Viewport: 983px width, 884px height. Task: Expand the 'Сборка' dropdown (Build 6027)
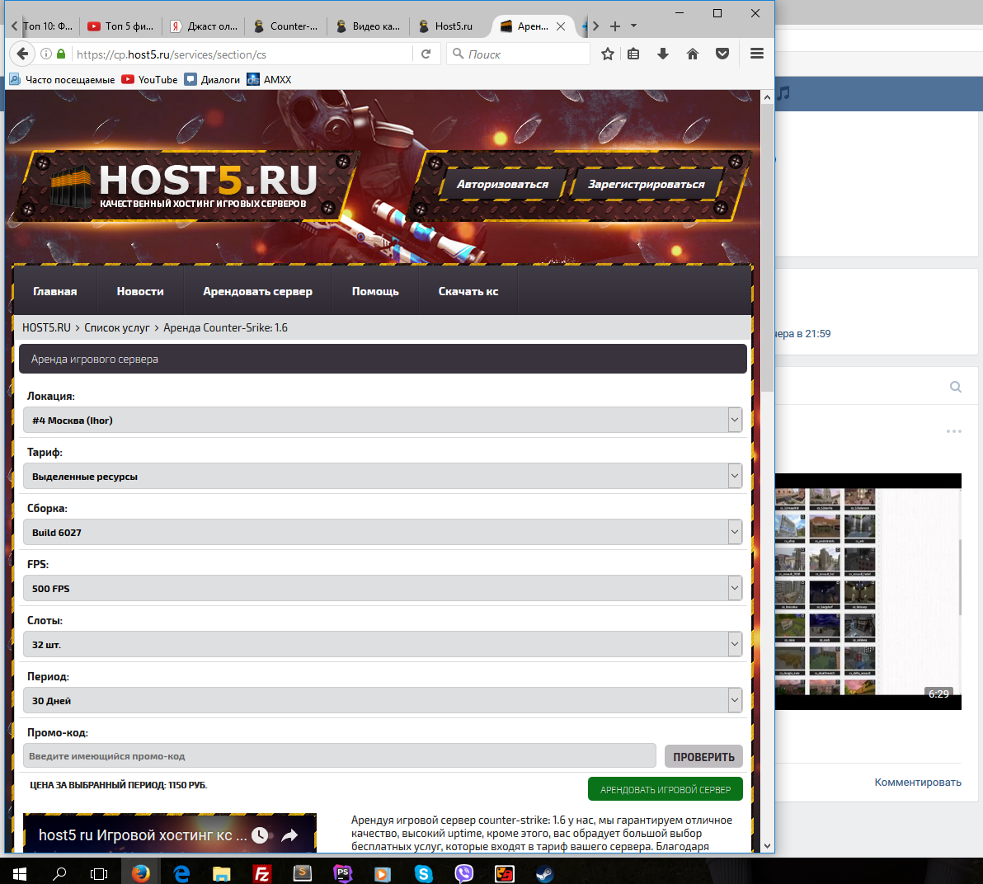383,532
